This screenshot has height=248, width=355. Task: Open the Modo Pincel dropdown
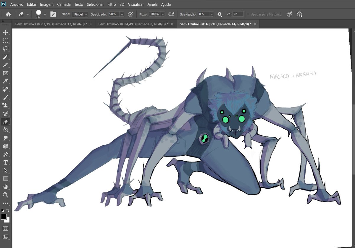(80, 14)
